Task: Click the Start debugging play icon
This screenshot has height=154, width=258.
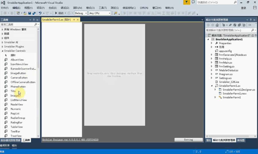Action: pos(56,13)
